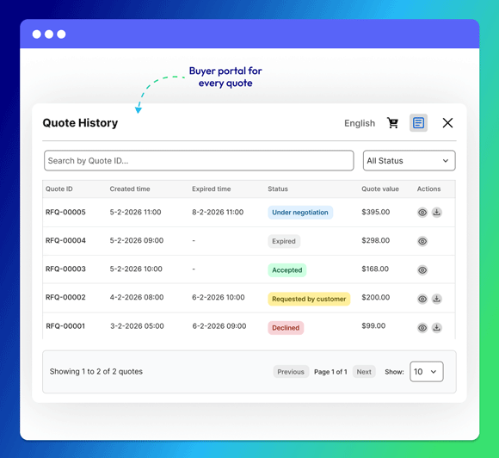The image size is (499, 458).
Task: View quote RFQ-00004 with eye icon
Action: 422,241
